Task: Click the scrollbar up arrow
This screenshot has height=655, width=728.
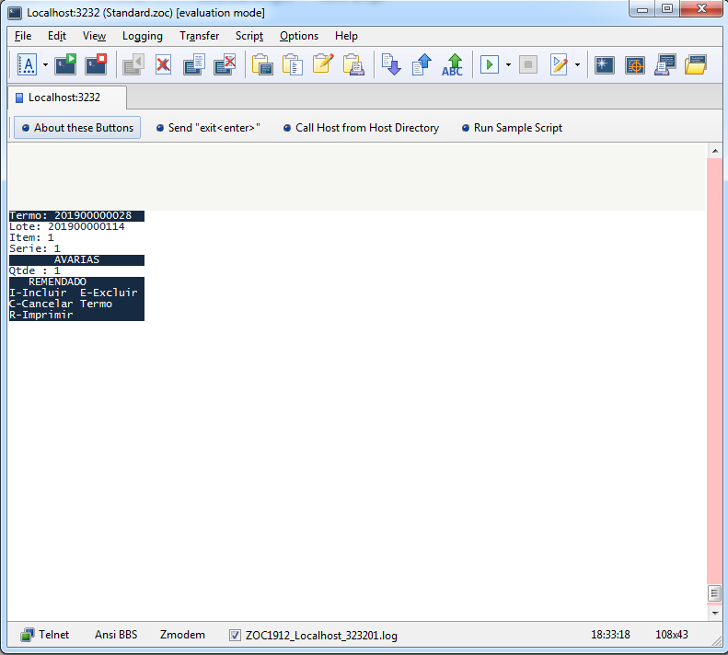Action: [715, 151]
